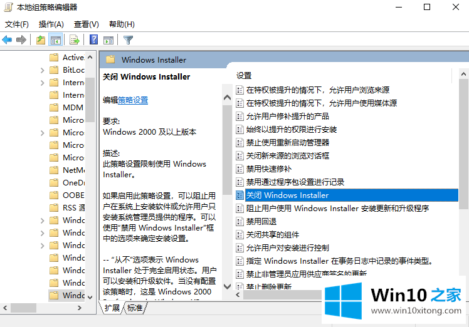The image size is (469, 327).
Task: Expand the first Intern tree node
Action: click(42, 83)
